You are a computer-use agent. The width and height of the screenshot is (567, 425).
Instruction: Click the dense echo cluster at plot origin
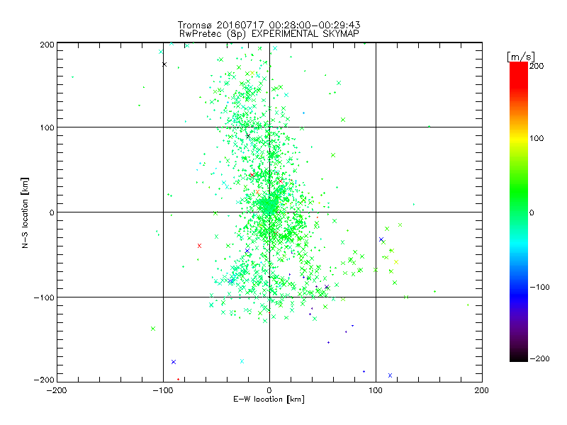point(269,205)
